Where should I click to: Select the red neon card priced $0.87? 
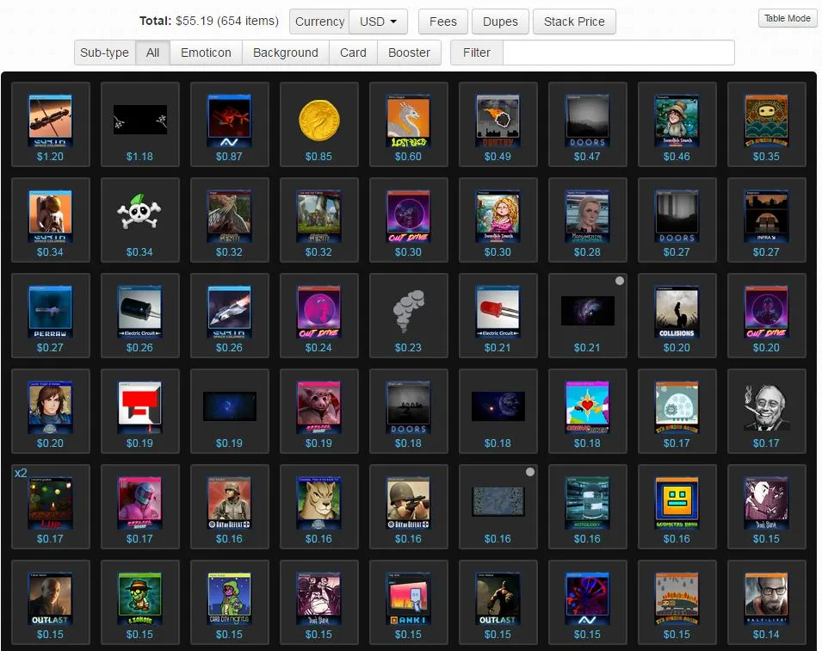coord(230,124)
